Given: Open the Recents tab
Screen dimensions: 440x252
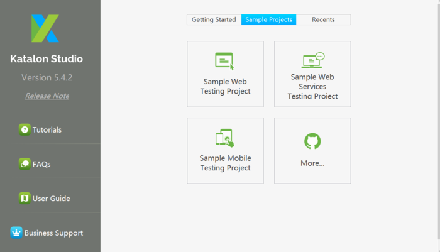Looking at the screenshot, I should [323, 19].
